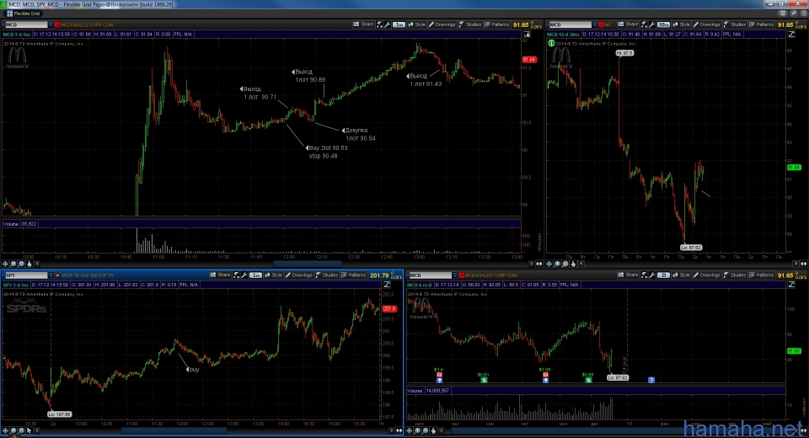Expand symbol dropdown in top-right MCD chart
Image resolution: width=809 pixels, height=438 pixels.
594,24
